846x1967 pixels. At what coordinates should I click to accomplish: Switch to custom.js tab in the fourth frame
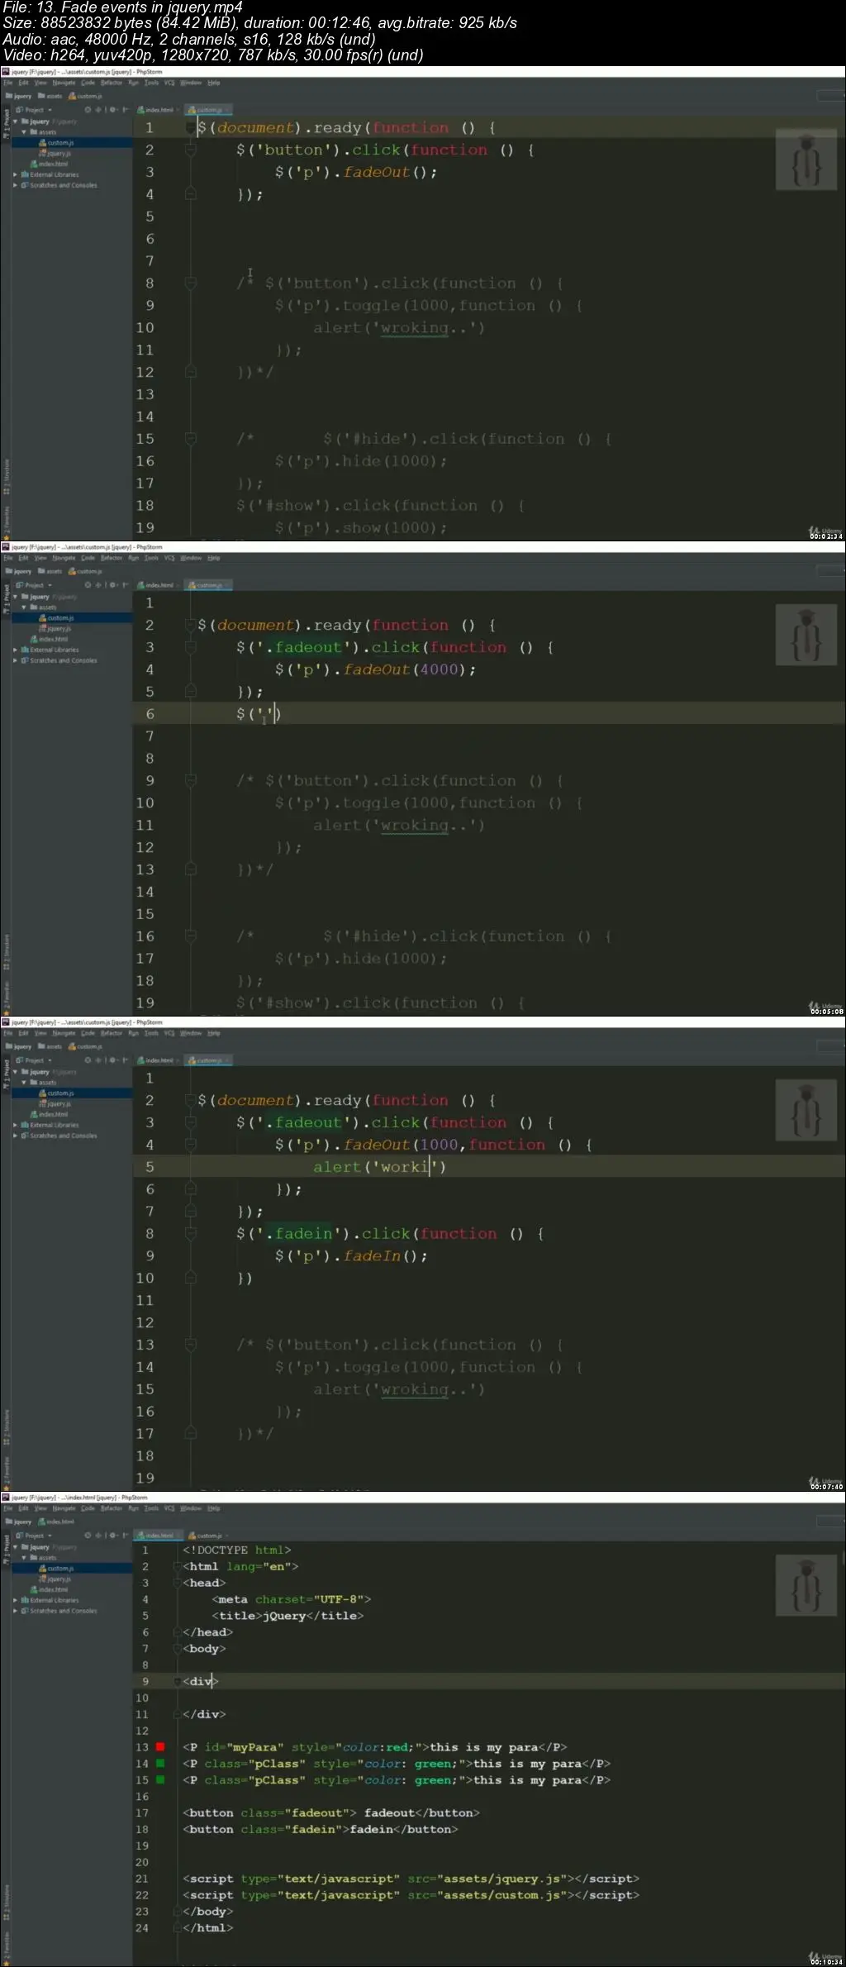[207, 1536]
